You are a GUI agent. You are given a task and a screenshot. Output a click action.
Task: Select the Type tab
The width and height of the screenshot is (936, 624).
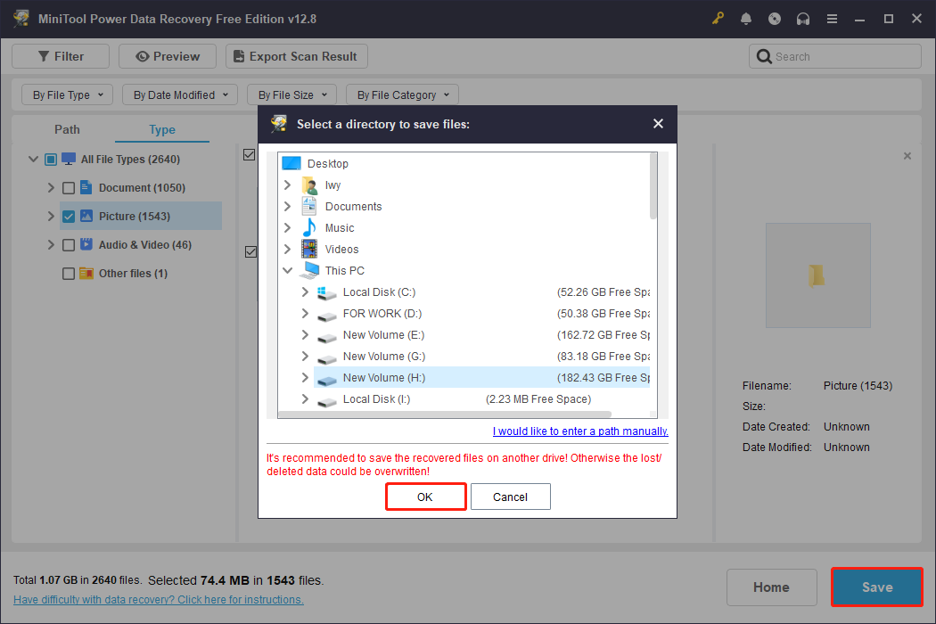161,129
